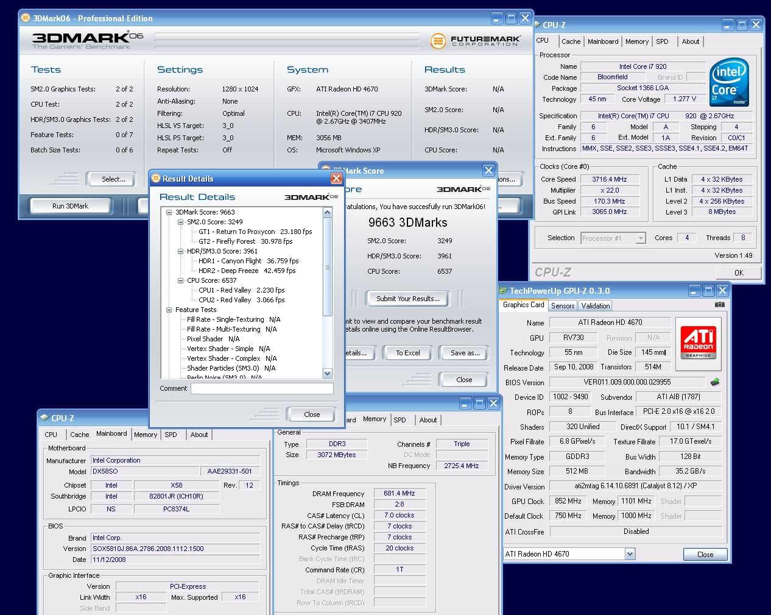Image resolution: width=771 pixels, height=615 pixels.
Task: Click the Futuremark logo in 3DMark06
Action: pos(476,41)
